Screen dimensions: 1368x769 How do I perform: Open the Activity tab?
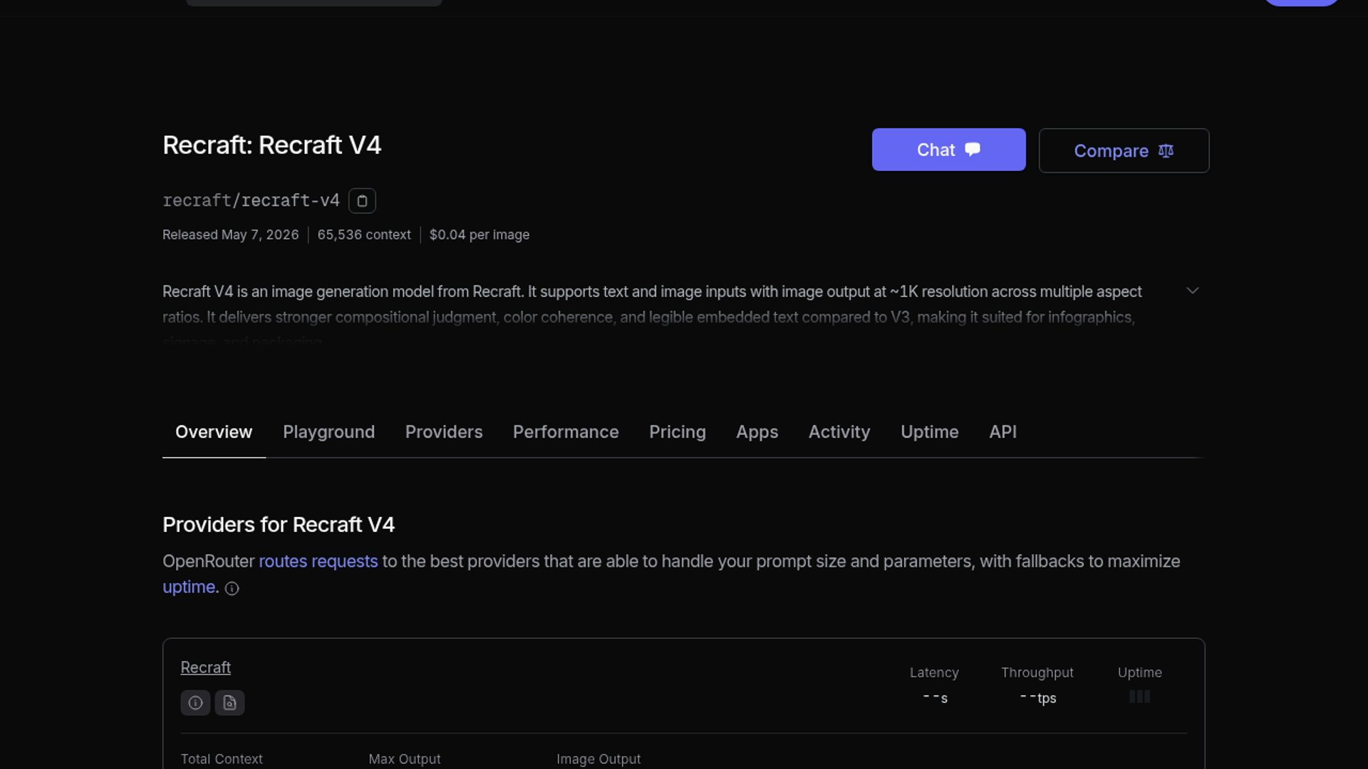tap(839, 432)
